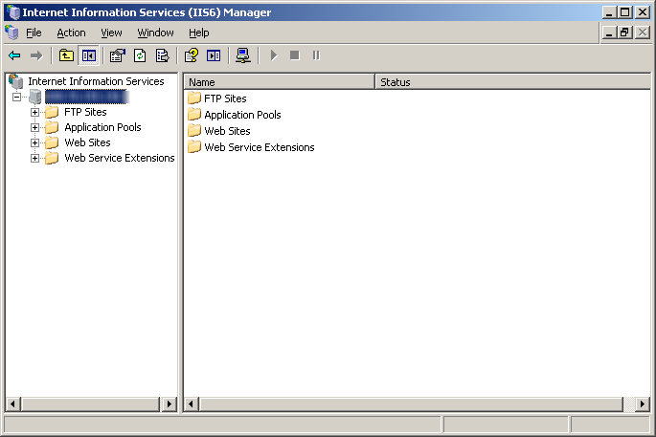Click the Refresh toolbar icon

[x=140, y=55]
